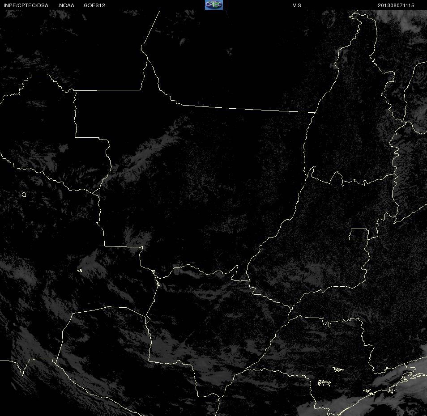Click the 201308071115 timestamp
The height and width of the screenshot is (416, 427).
click(396, 5)
